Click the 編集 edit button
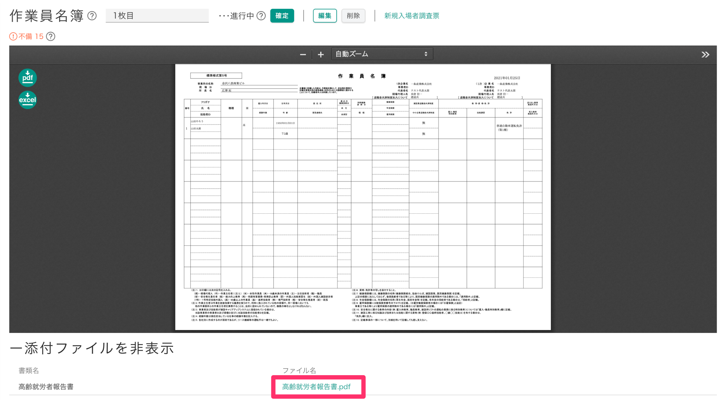Screen dimensions: 723x400 (x=325, y=16)
